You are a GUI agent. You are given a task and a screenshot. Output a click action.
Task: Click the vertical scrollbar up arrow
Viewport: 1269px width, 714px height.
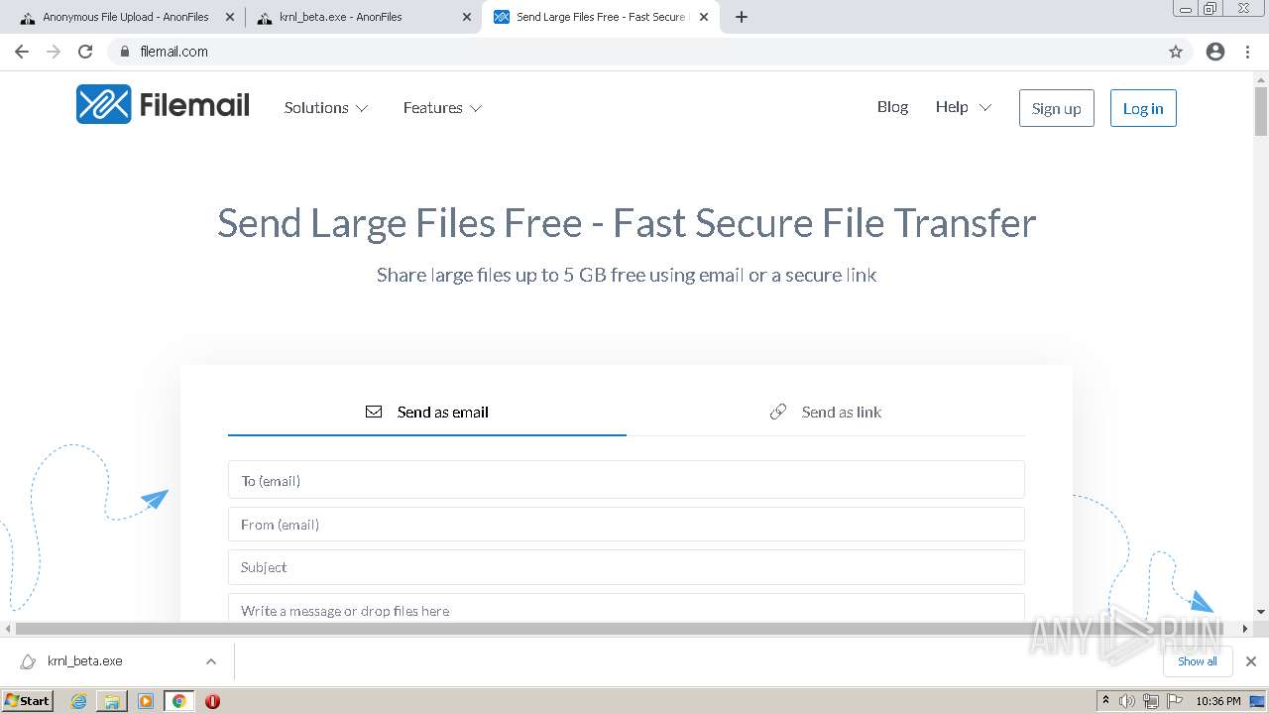1260,78
